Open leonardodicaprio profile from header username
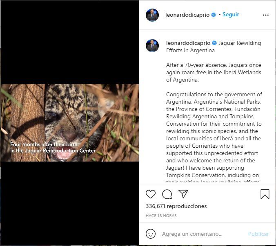Image resolution: width=276 pixels, height=246 pixels. pyautogui.click(x=188, y=15)
